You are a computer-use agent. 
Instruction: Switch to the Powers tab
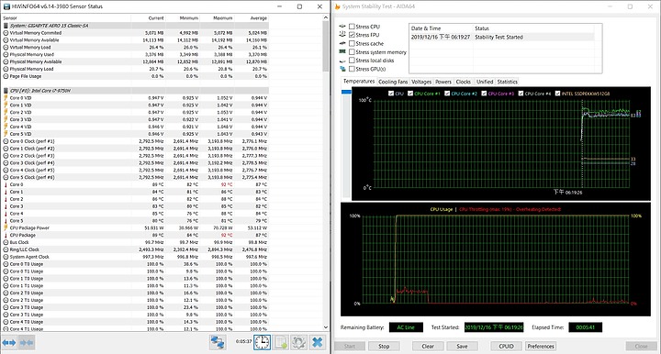[x=443, y=82]
